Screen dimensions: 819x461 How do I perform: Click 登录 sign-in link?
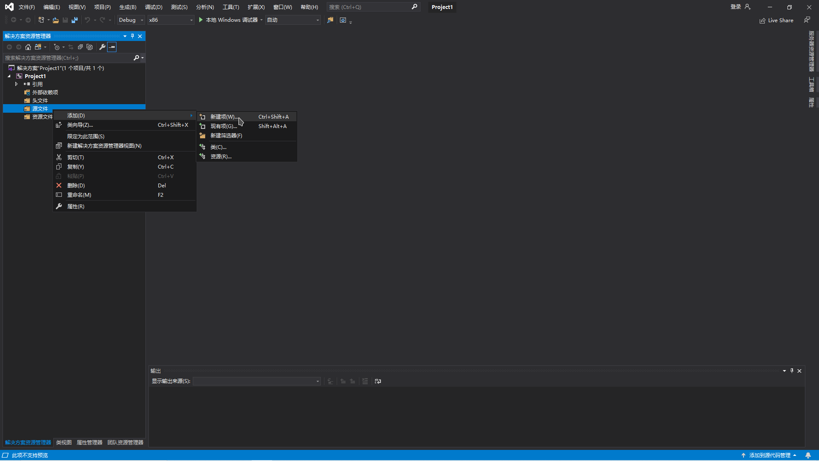[x=735, y=7]
